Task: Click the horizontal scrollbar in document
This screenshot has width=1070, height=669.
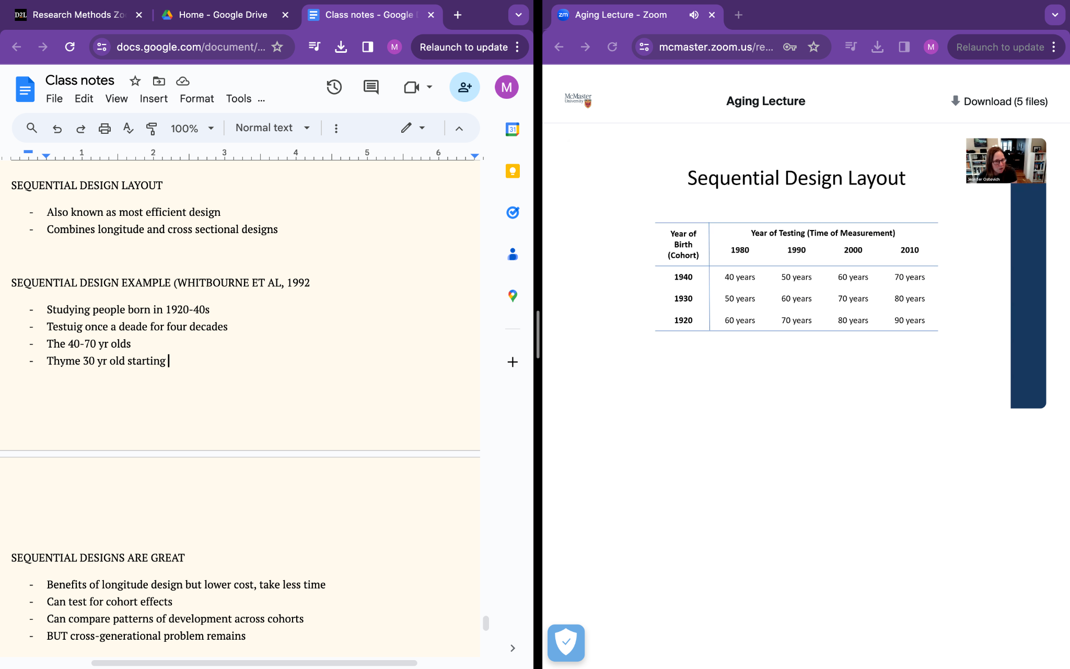Action: pos(254,663)
